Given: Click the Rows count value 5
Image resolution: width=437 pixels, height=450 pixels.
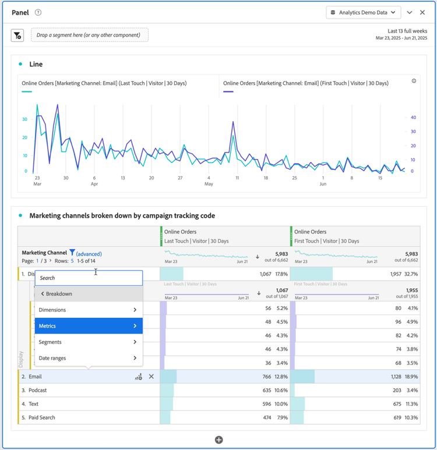Looking at the screenshot, I should (72, 261).
